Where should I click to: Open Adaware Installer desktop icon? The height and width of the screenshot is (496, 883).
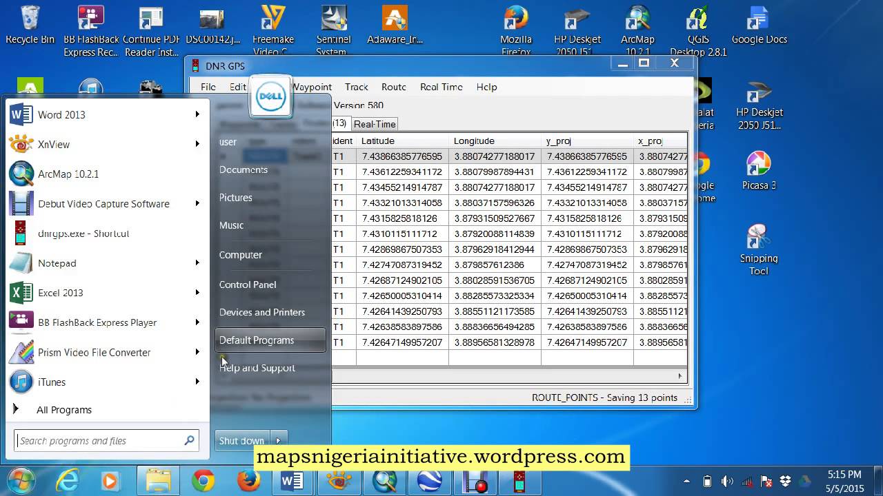395,25
